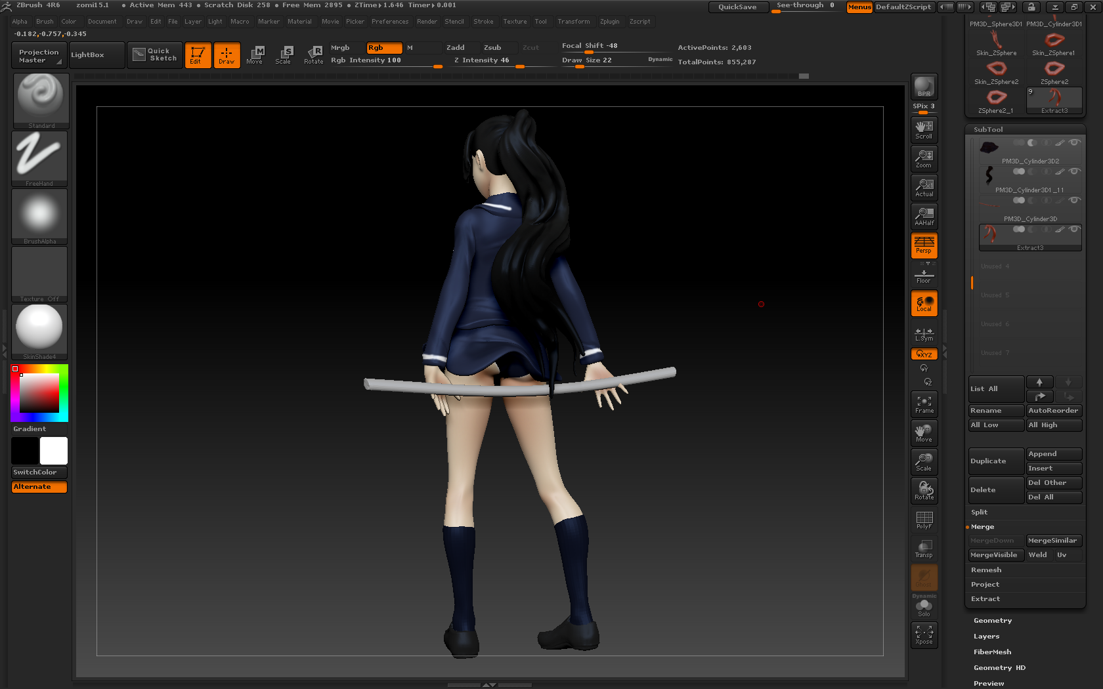
Task: Open the Standard brush picker
Action: pos(40,100)
